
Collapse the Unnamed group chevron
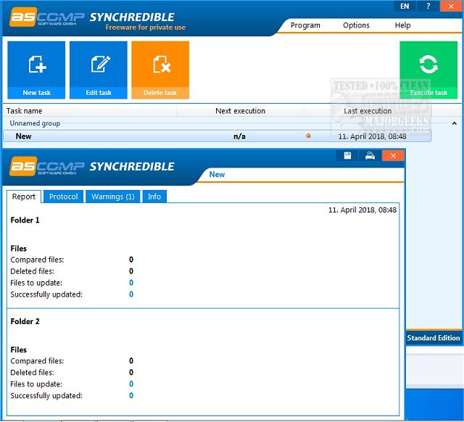pyautogui.click(x=455, y=123)
